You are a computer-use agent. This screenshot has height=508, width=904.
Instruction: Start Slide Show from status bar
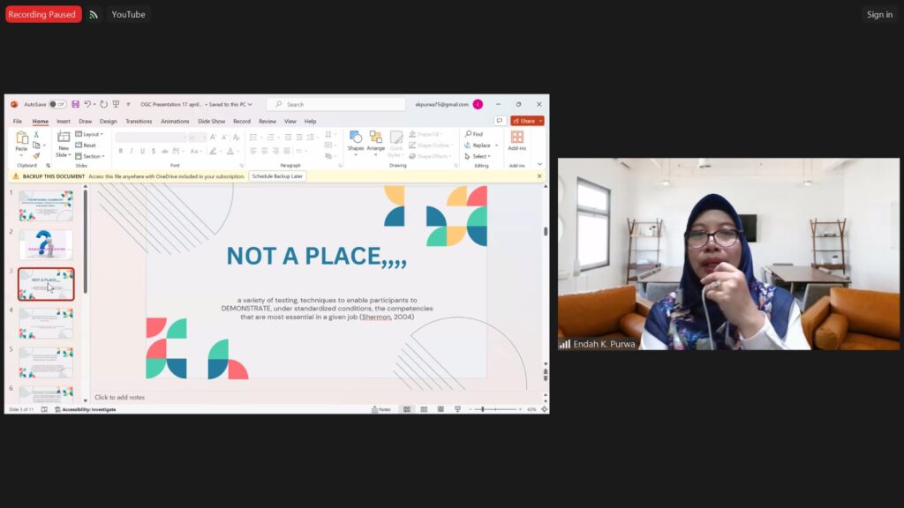457,409
